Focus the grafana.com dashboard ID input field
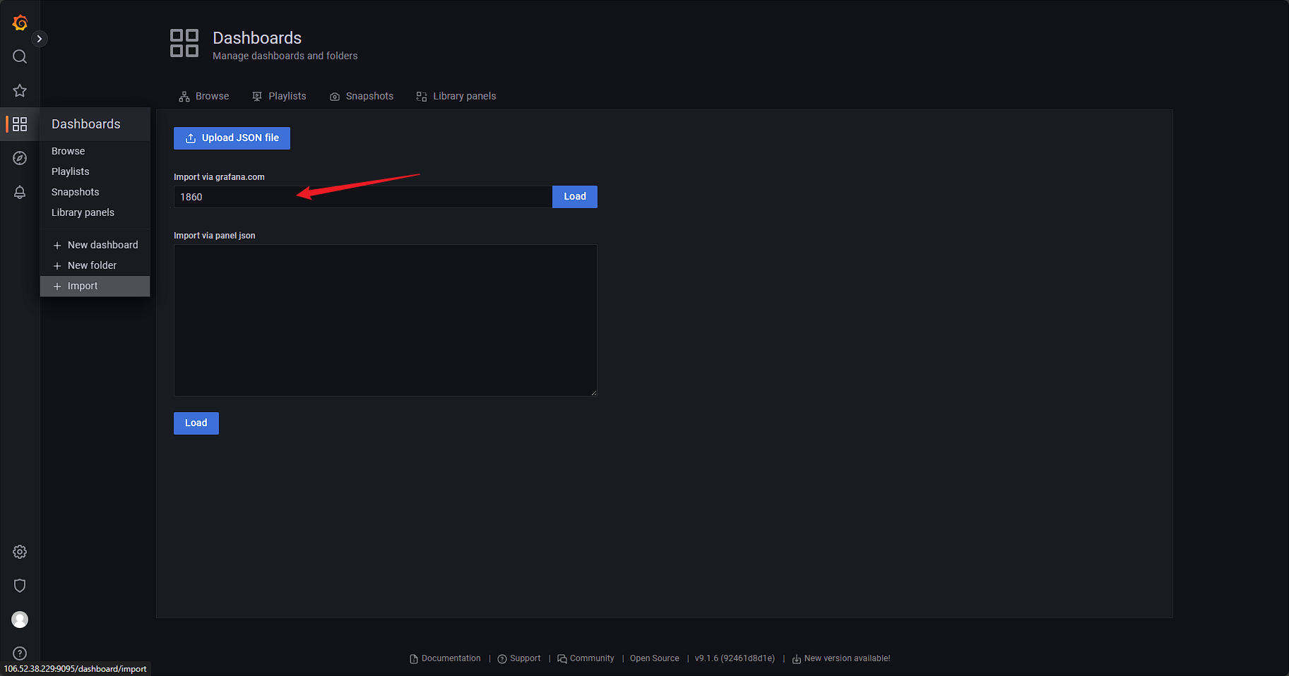Screen dimensions: 1289x676 point(363,197)
